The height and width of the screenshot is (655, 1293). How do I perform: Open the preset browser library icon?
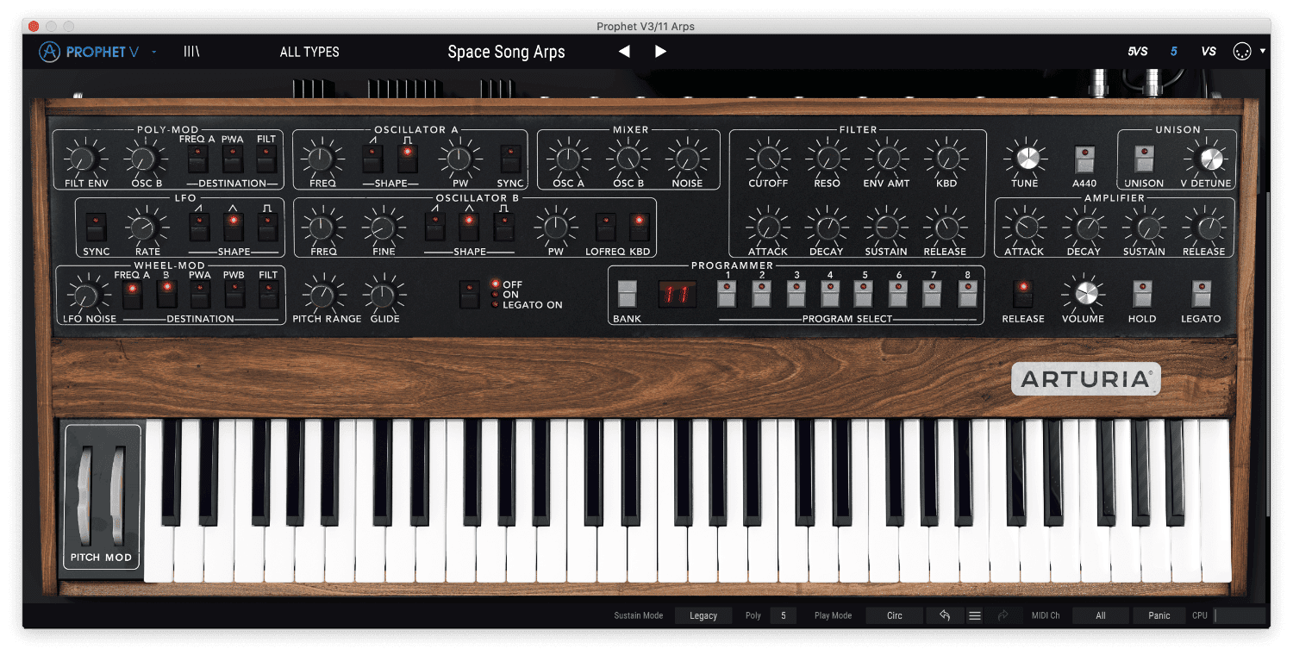[191, 52]
